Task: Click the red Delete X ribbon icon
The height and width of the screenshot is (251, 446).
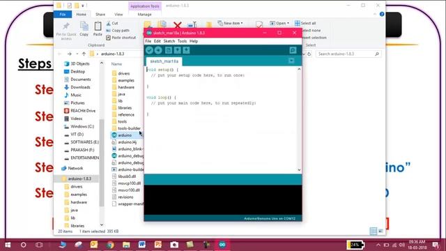Action: click(x=178, y=26)
